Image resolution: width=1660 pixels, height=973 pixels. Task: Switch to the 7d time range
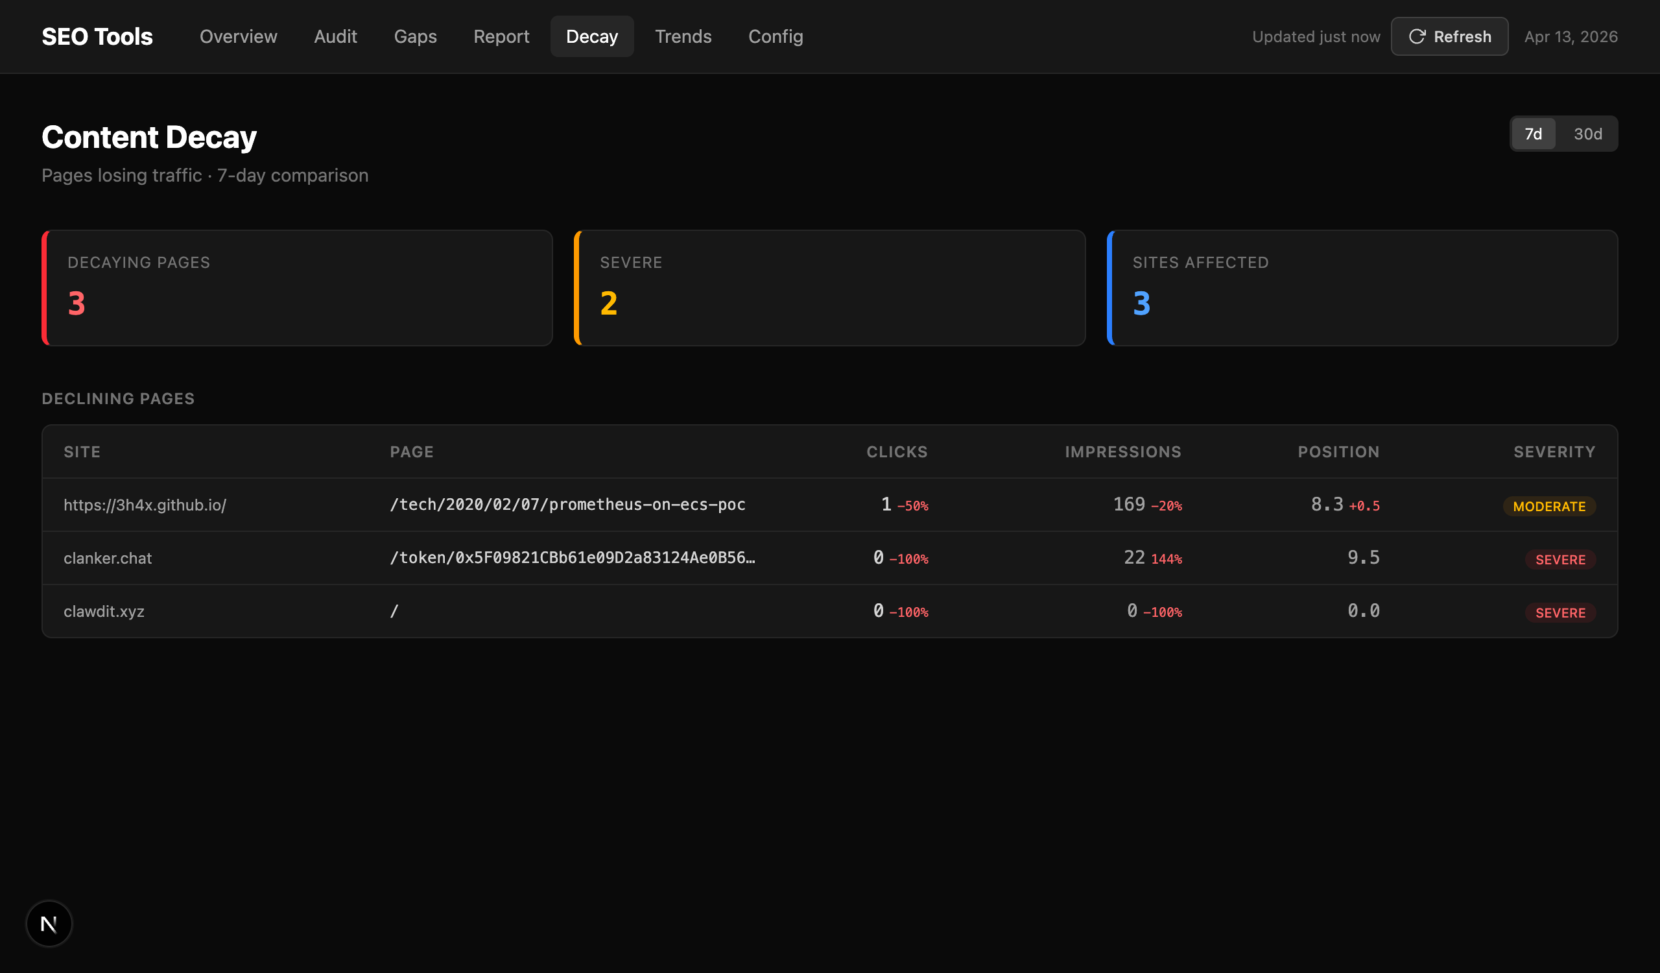point(1534,134)
